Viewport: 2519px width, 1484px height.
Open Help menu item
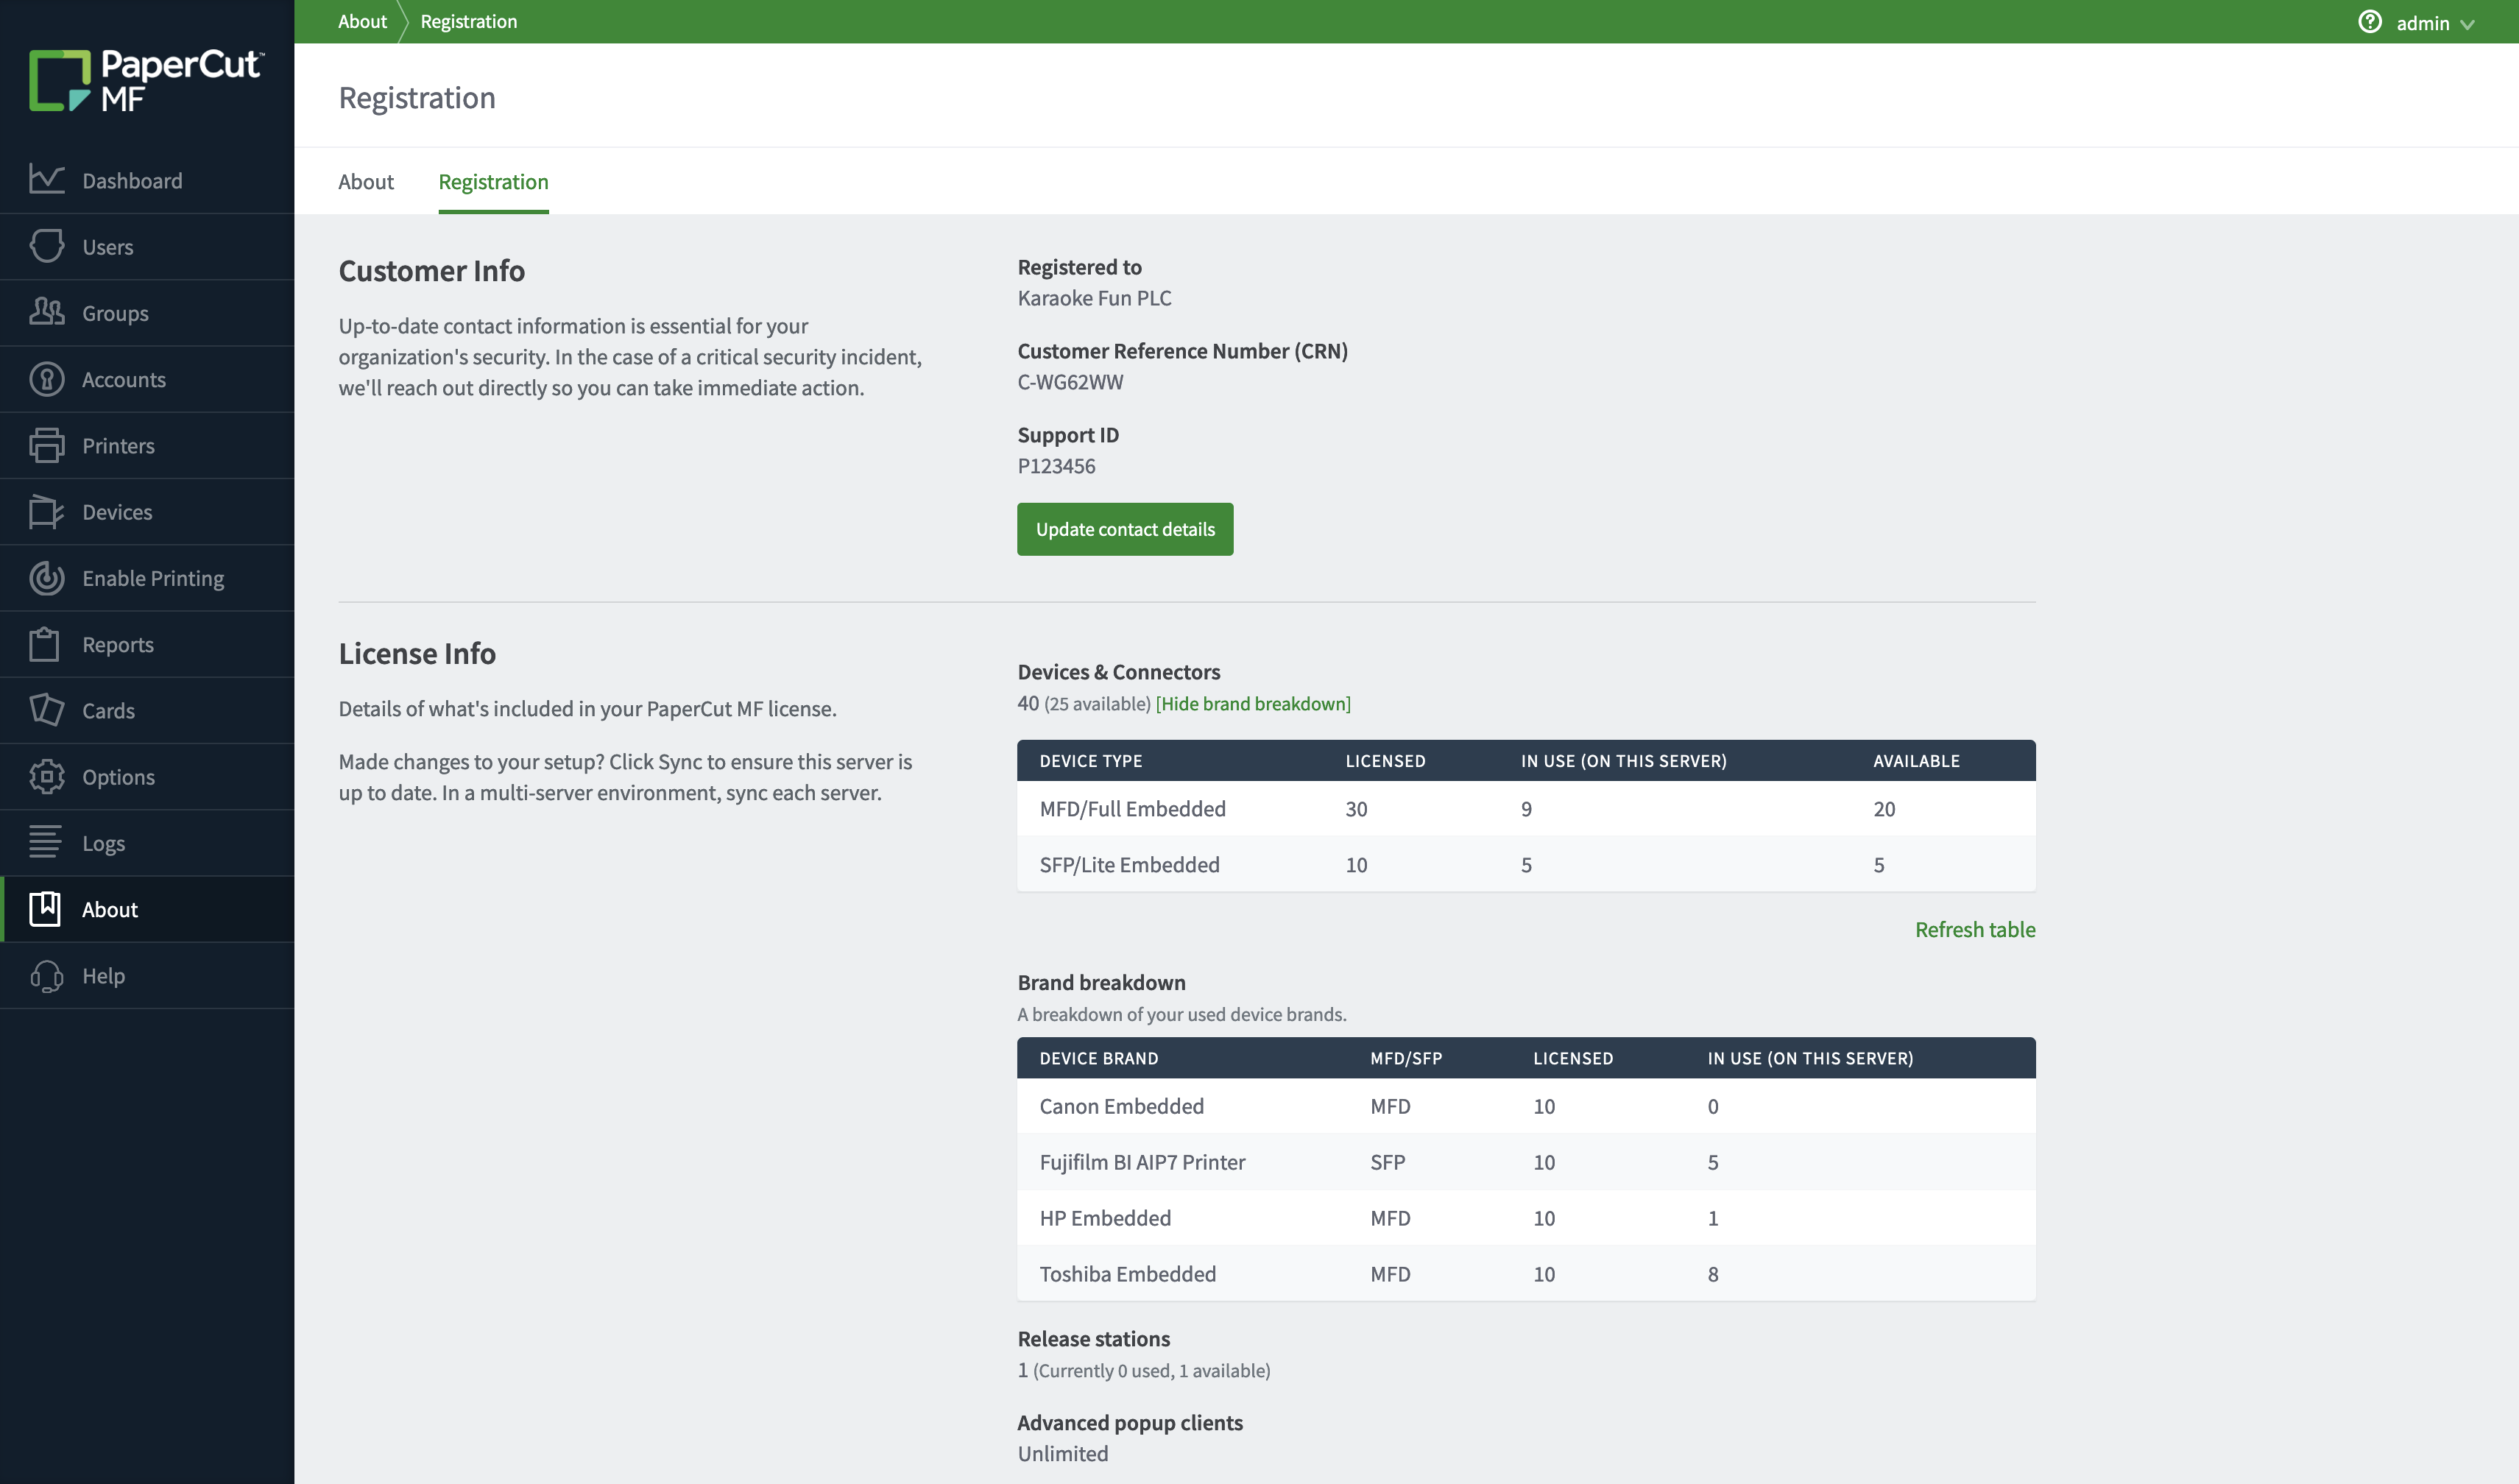[x=147, y=975]
